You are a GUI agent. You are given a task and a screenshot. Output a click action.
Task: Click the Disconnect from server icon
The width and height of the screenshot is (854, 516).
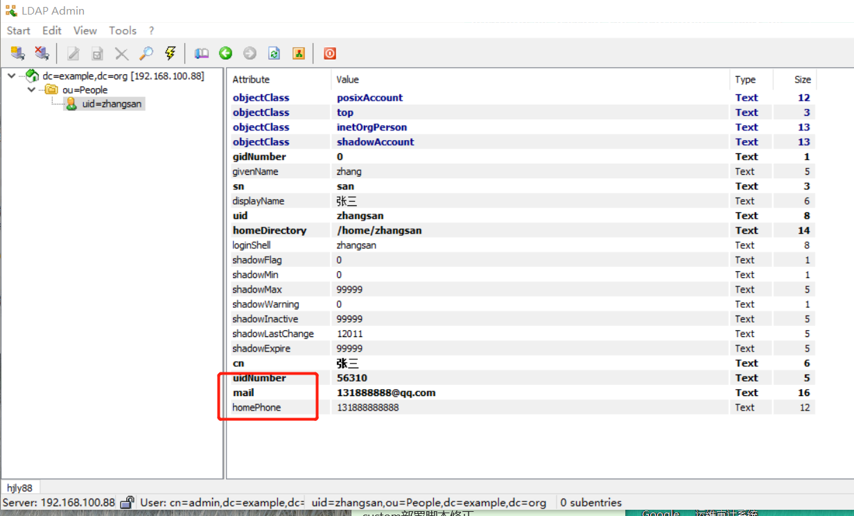42,53
